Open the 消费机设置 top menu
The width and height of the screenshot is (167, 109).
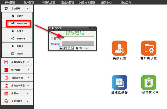pyautogui.click(x=48, y=2)
